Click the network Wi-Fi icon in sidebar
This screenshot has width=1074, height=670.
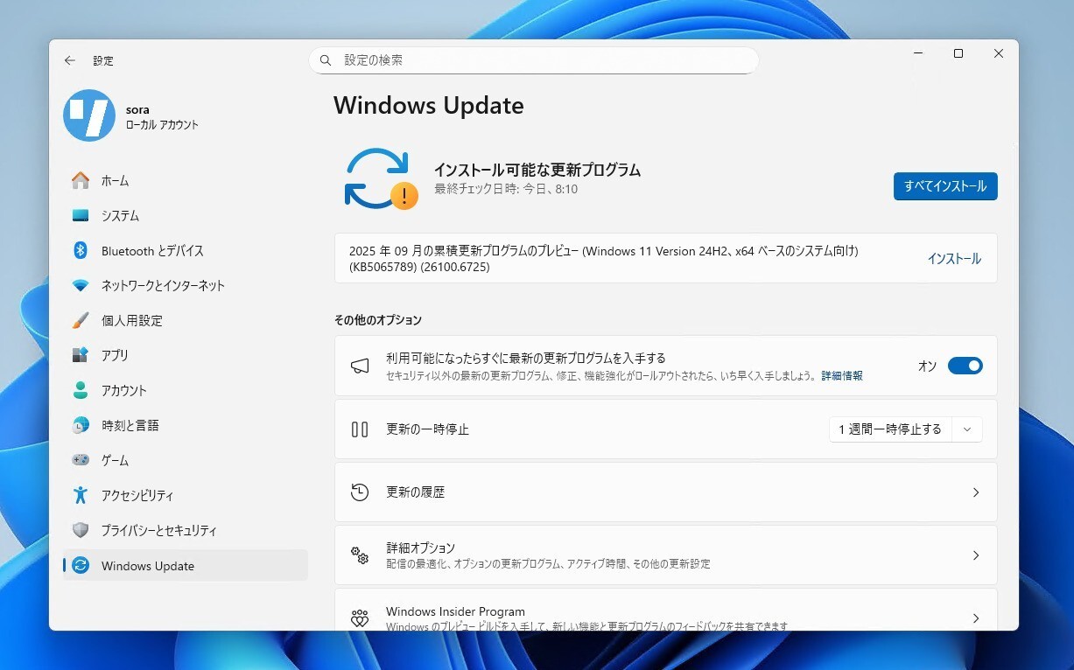[81, 285]
